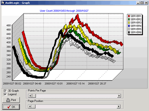
Task: Click the OK button's label
Action: pos(13,107)
